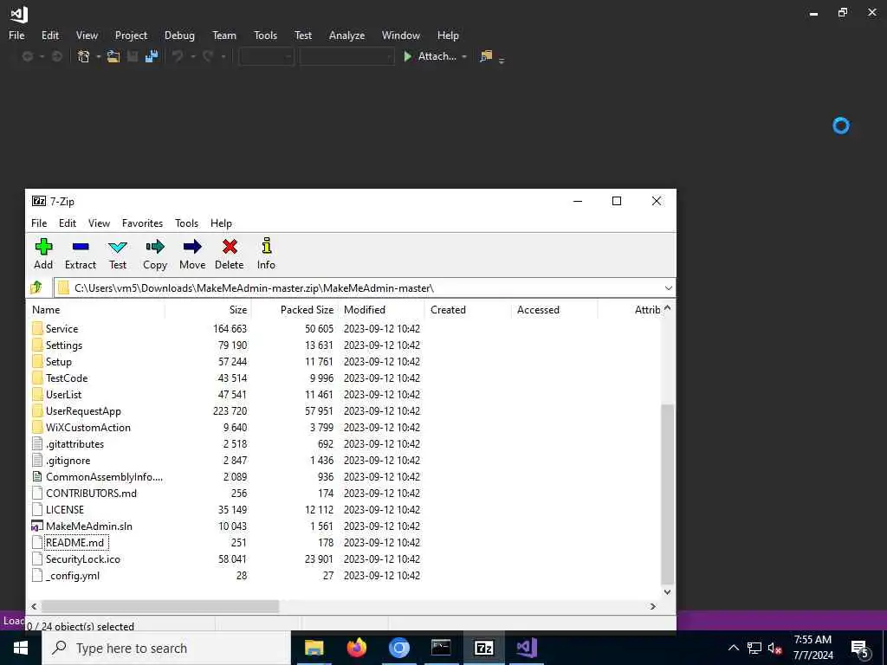
Task: Open the New Project dropdown arrow
Action: pyautogui.click(x=98, y=56)
